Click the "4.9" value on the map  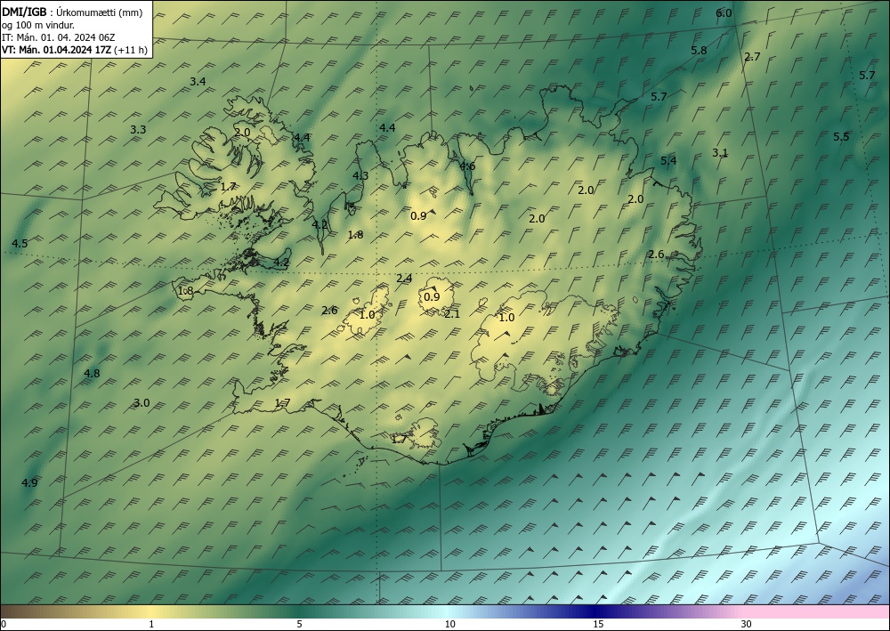29,483
